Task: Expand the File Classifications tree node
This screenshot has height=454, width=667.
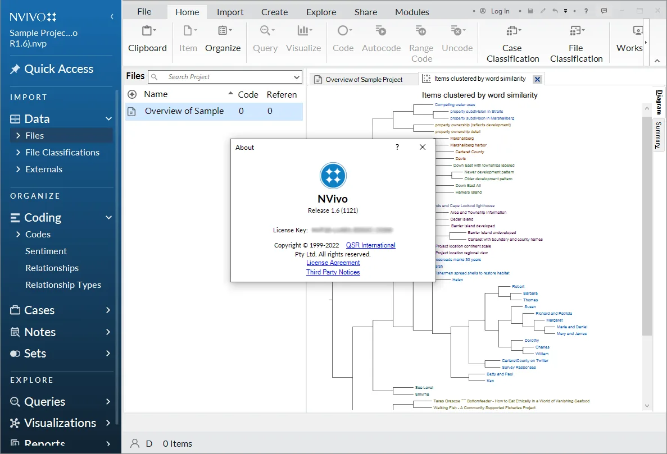Action: tap(18, 152)
